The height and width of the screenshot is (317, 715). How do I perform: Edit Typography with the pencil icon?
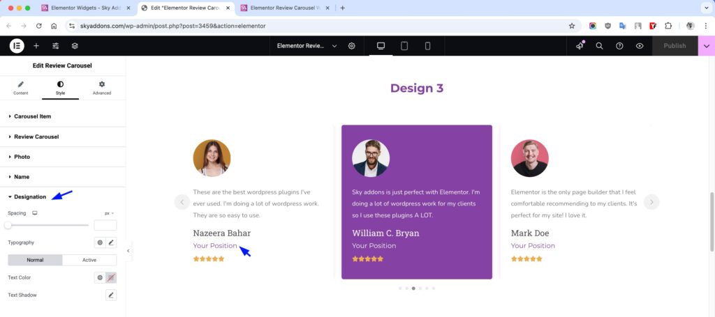111,242
